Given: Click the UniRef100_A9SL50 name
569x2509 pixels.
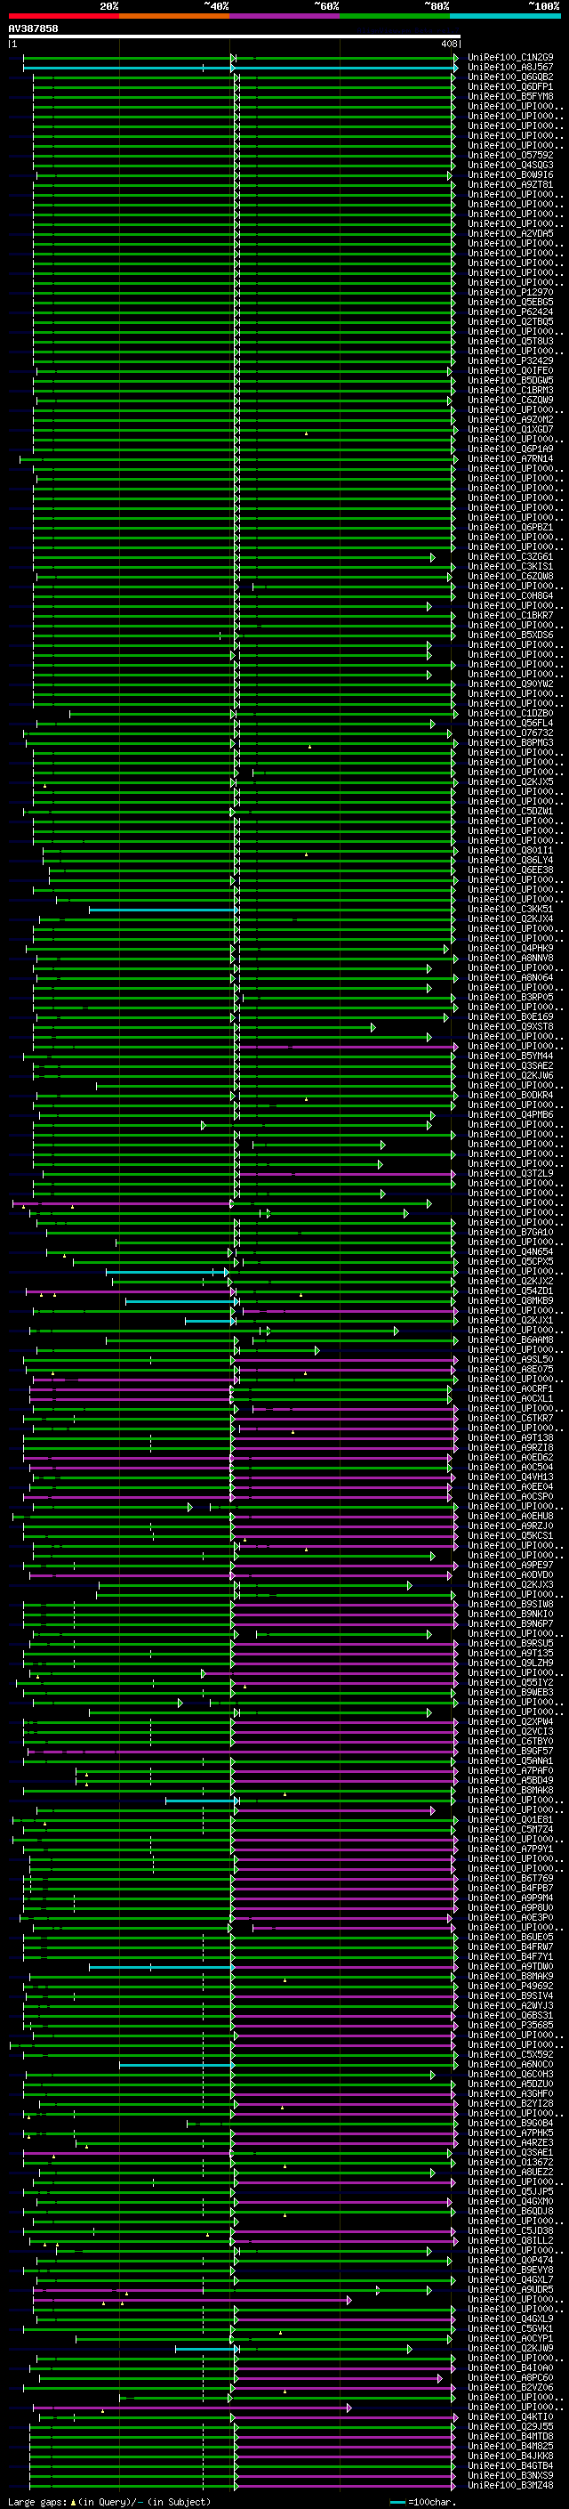Looking at the screenshot, I should pos(510,1360).
